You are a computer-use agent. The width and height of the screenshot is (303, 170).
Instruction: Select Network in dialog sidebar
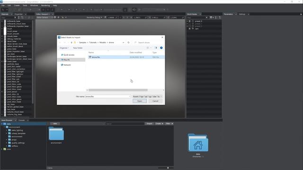(66, 65)
